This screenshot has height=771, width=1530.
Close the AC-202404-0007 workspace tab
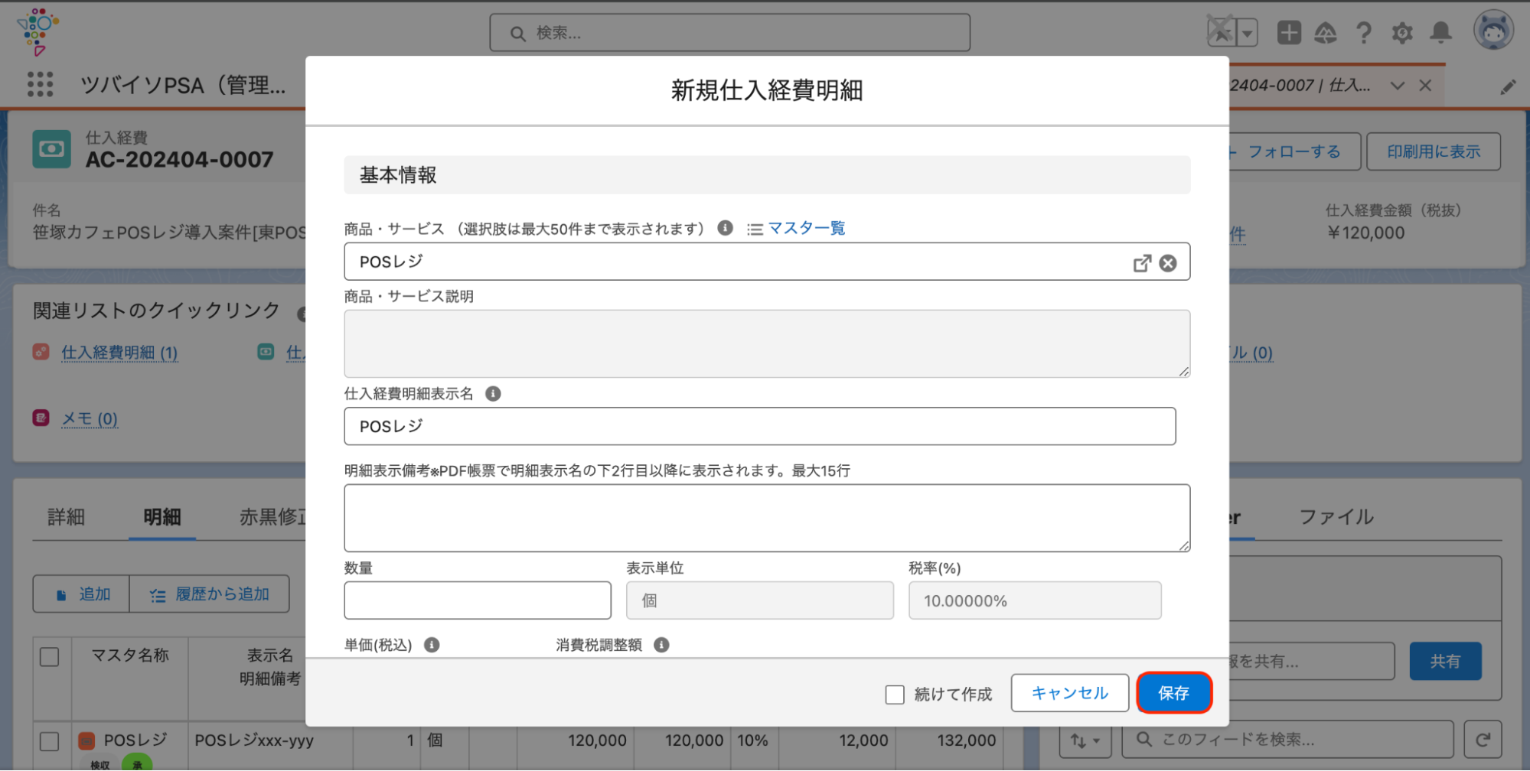pos(1425,86)
